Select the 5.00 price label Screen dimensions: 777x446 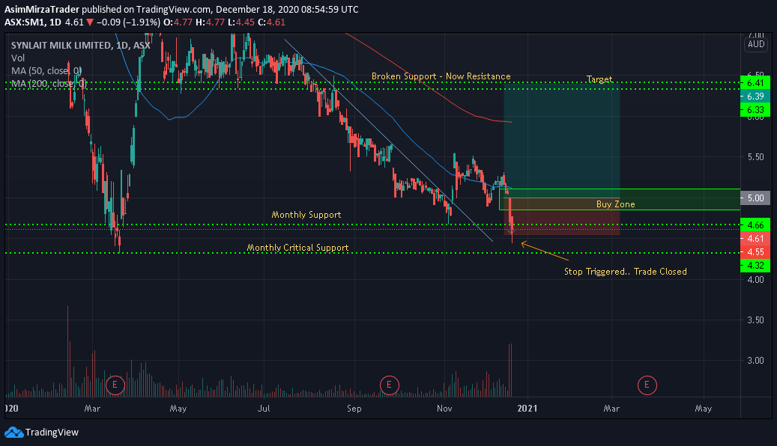pos(755,198)
